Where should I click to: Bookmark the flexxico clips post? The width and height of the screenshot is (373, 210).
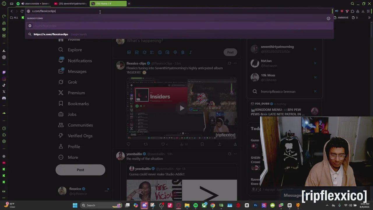[202, 144]
